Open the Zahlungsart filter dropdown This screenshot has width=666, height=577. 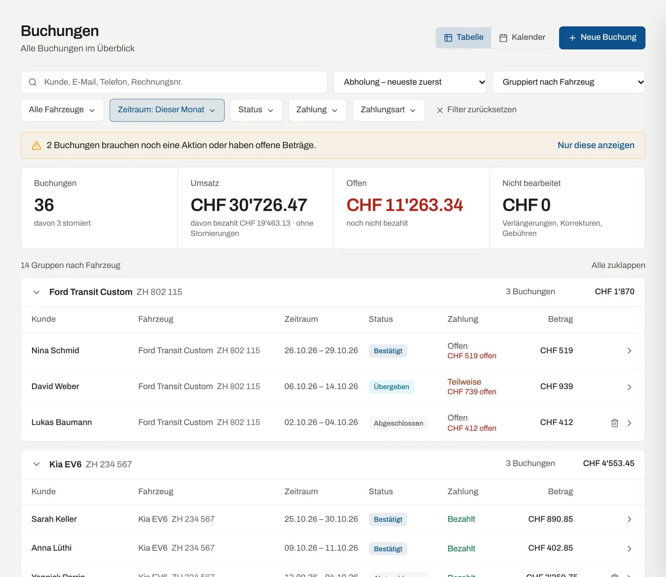[x=388, y=110]
